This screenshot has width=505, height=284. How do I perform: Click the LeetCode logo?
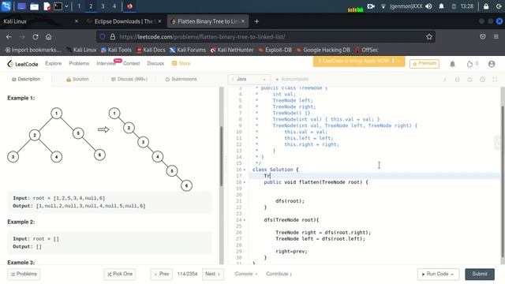click(23, 64)
